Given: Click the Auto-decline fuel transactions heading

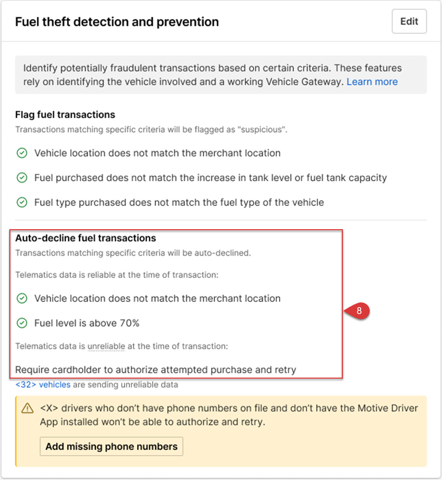Looking at the screenshot, I should 85,238.
